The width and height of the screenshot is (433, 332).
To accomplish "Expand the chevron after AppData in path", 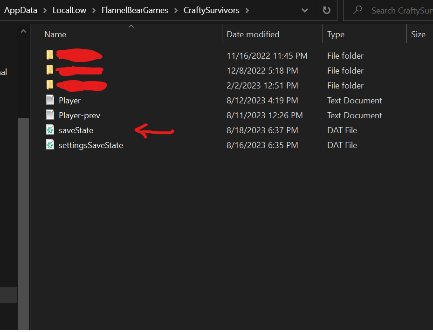I will (45, 11).
